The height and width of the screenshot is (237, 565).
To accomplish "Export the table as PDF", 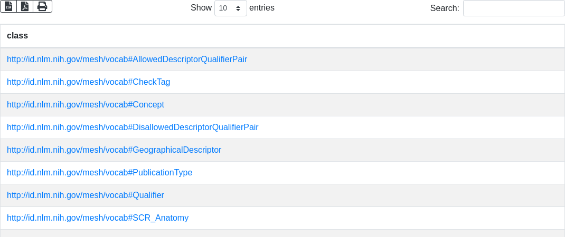I will [x=25, y=6].
